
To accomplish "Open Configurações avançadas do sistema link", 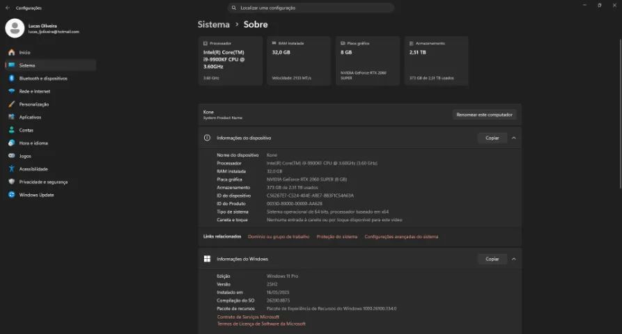I will tap(401, 237).
